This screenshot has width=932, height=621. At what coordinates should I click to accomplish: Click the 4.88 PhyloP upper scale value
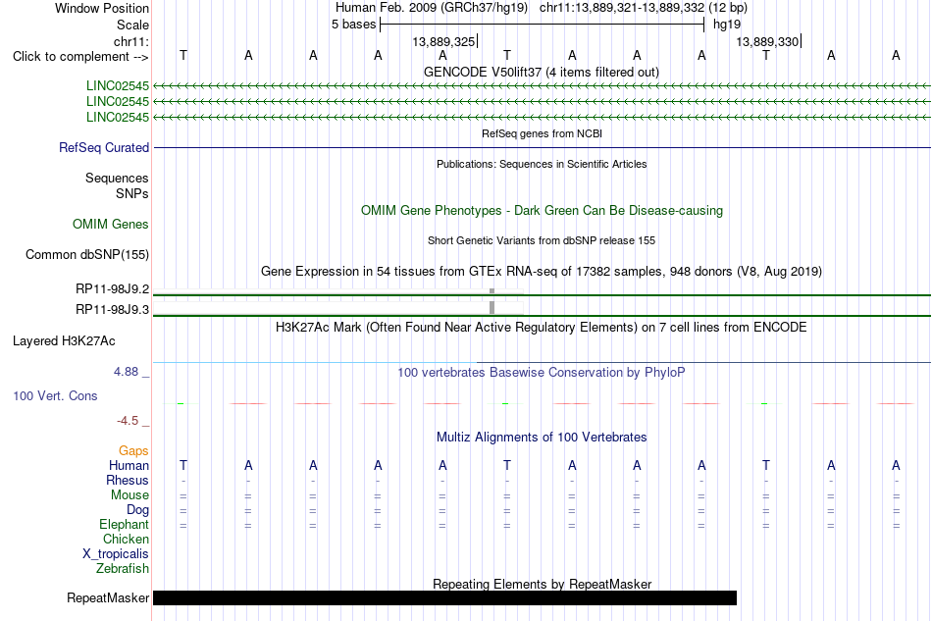tap(126, 372)
